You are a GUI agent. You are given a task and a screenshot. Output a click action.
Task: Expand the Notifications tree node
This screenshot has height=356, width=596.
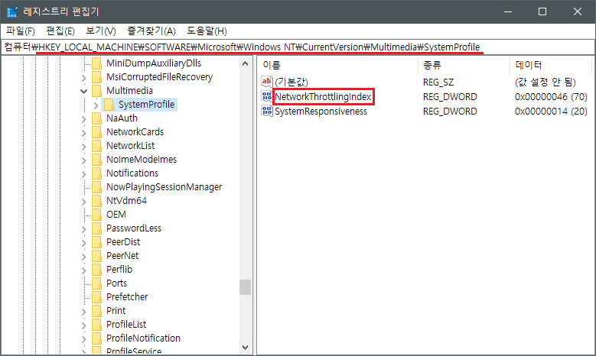coord(84,174)
